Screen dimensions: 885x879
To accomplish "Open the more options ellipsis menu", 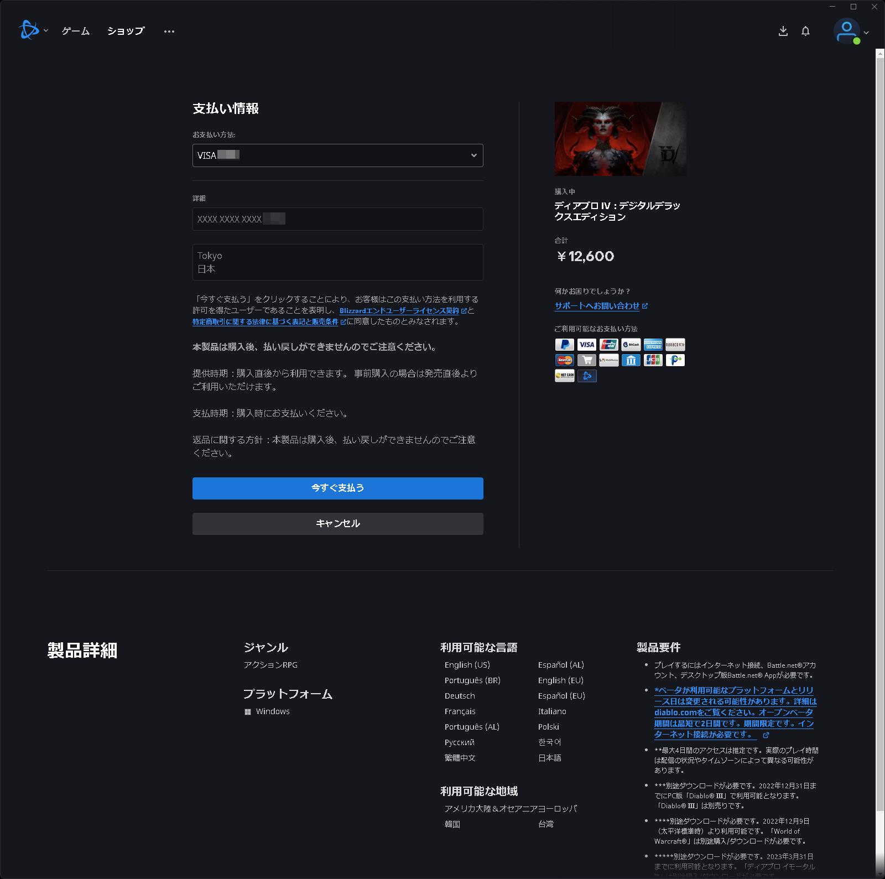I will [x=169, y=32].
